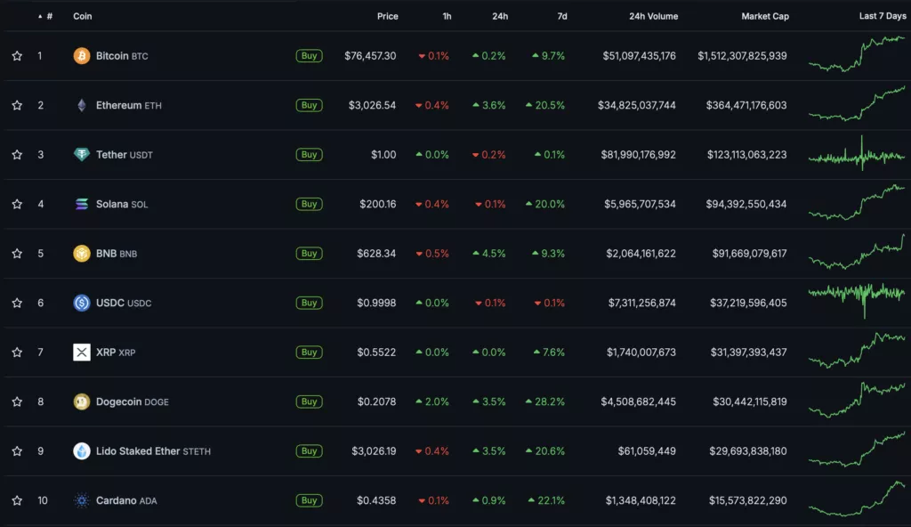
Task: Open Ethereum's 7-day sparkline chart
Action: pos(857,103)
